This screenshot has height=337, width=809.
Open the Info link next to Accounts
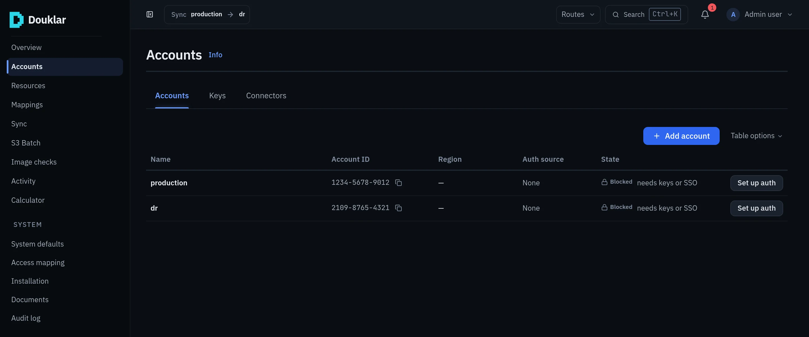(x=215, y=55)
